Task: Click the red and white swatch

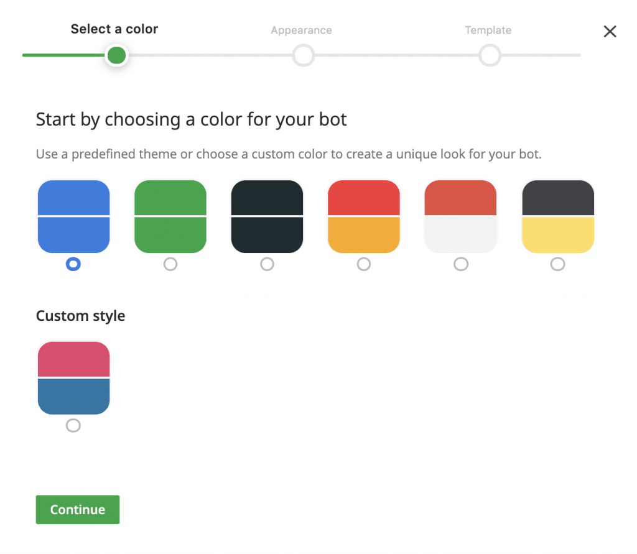Action: (x=461, y=216)
